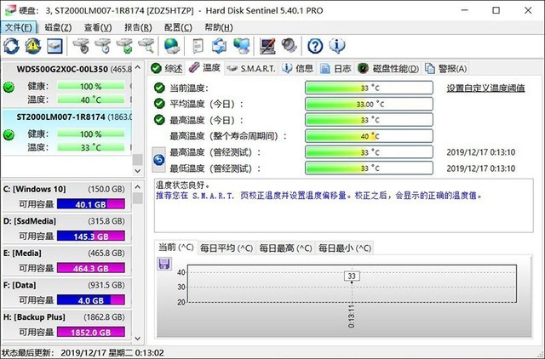Screen dimensions: 545x359
Task: Click the disk with green checkmark icon
Action: (x=124, y=45)
